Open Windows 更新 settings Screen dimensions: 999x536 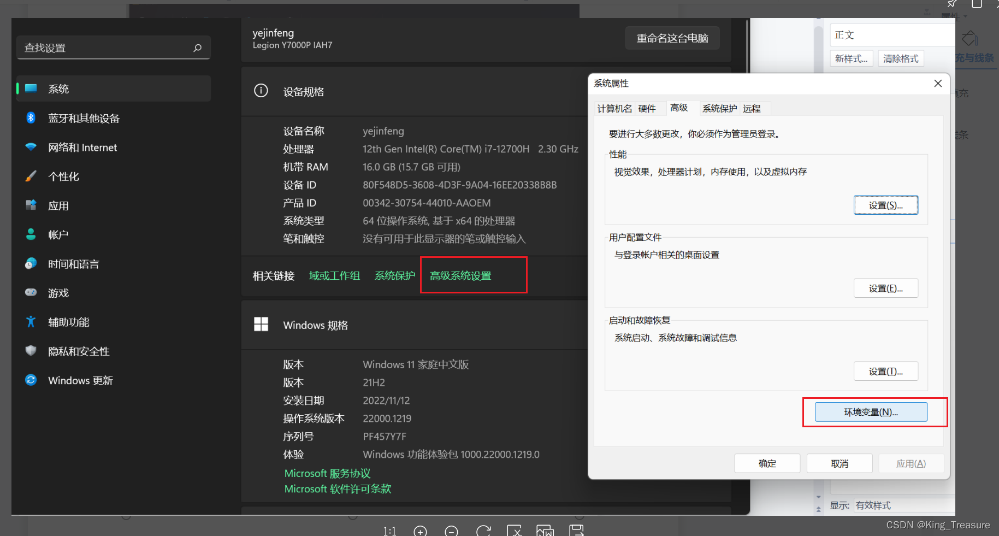pos(114,380)
